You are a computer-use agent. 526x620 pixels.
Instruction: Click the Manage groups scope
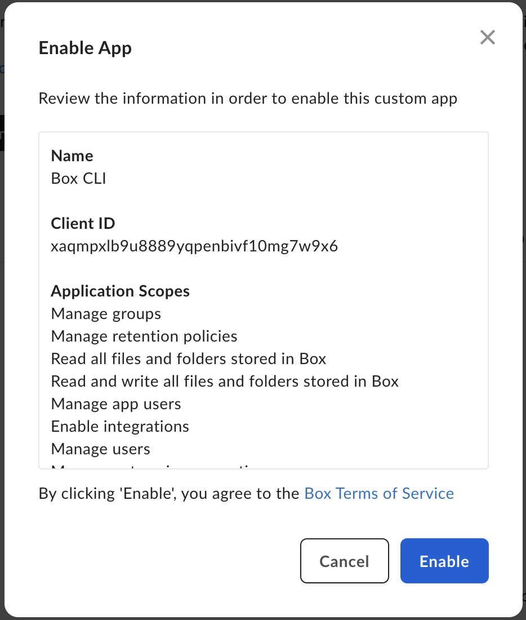tap(106, 314)
